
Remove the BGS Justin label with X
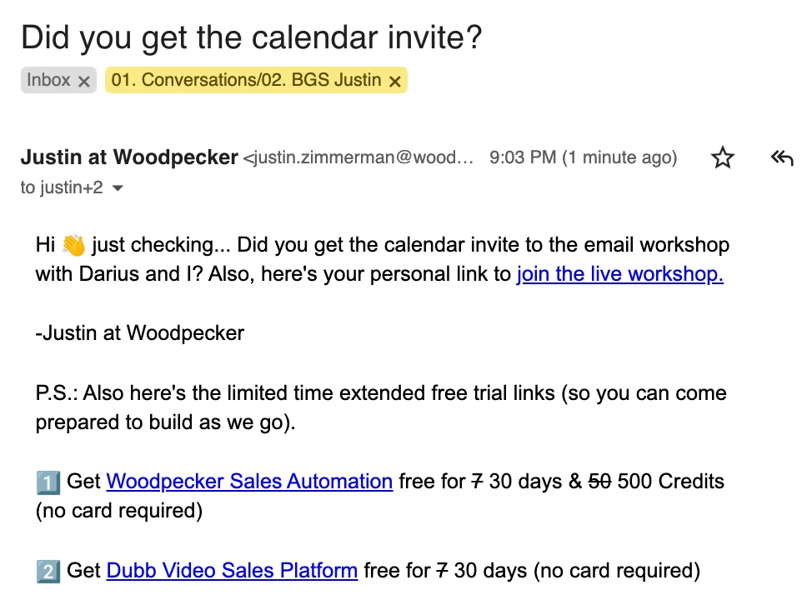(x=395, y=81)
